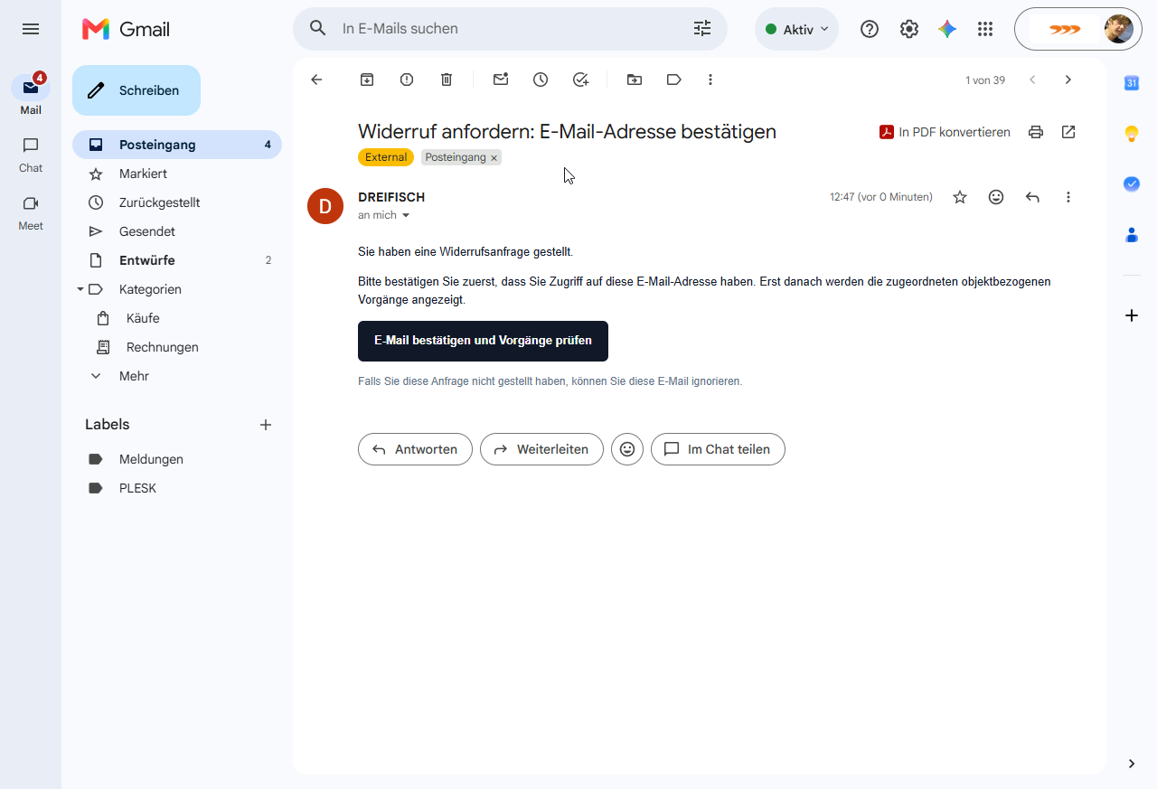Open the main menu hamburger icon
Screen dimensions: 1157x789
(31, 29)
